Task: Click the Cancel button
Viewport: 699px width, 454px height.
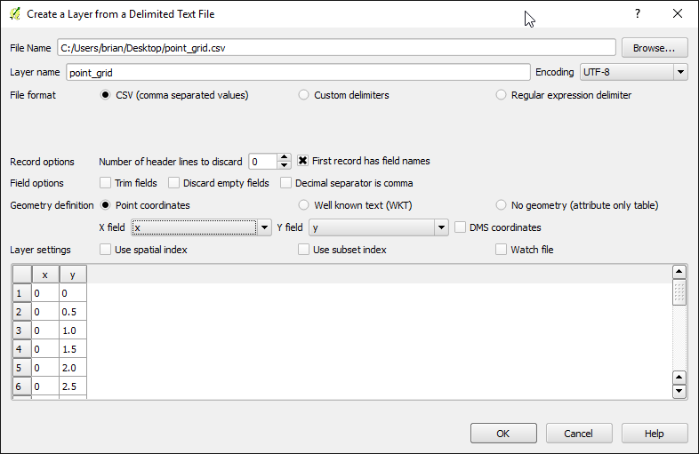Action: 579,434
